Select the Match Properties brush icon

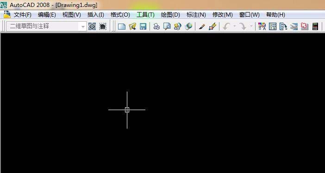coord(202,26)
